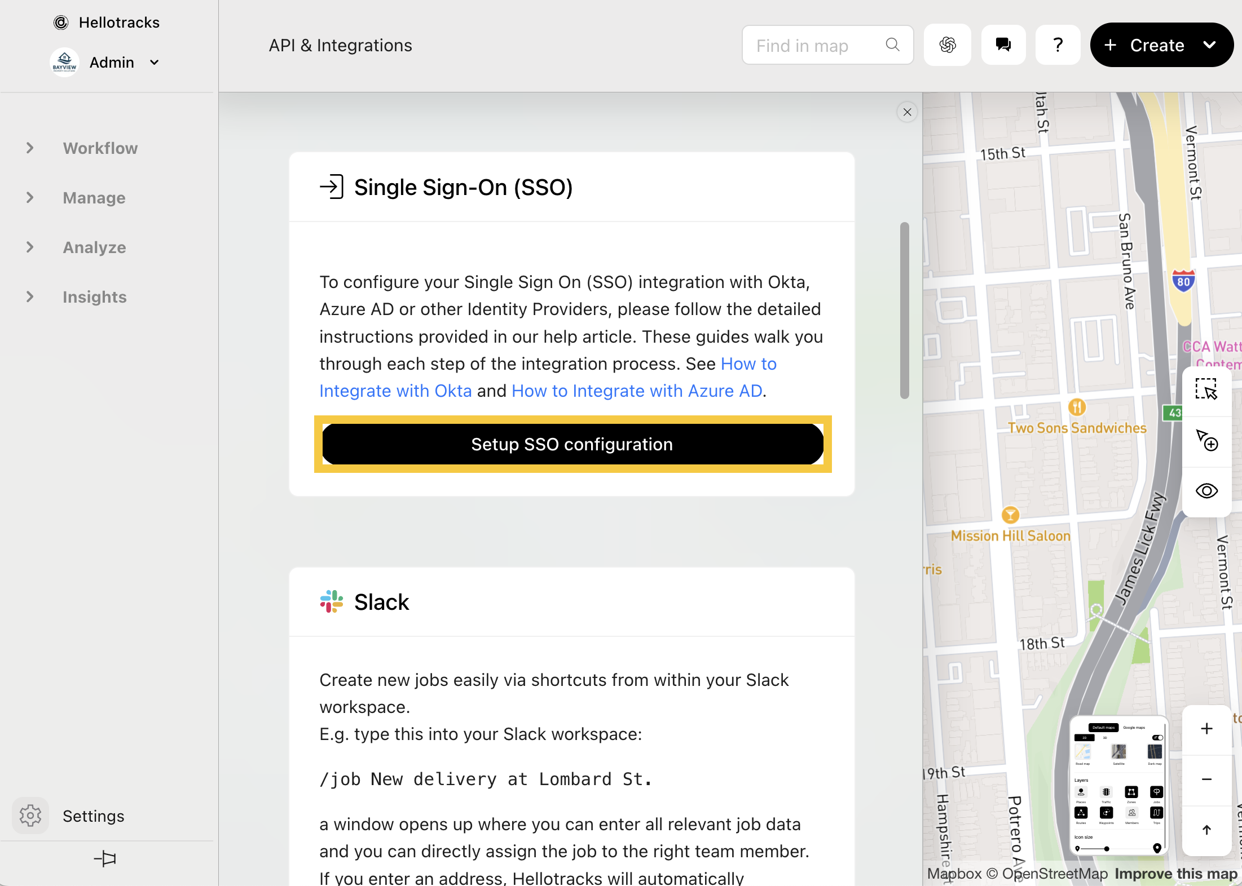Click the Single Sign-On (SSO) heading

coord(463,187)
